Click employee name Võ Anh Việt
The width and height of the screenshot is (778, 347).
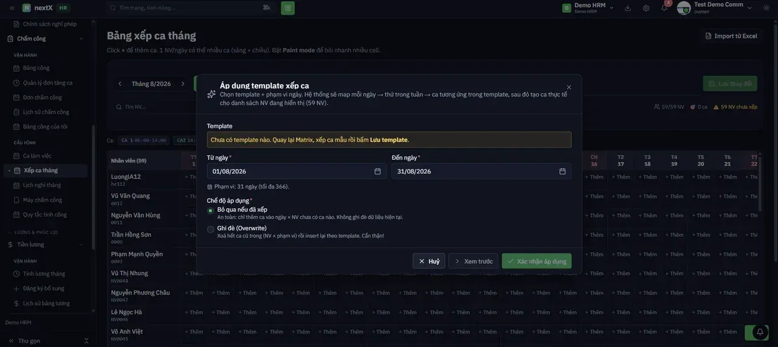(127, 332)
